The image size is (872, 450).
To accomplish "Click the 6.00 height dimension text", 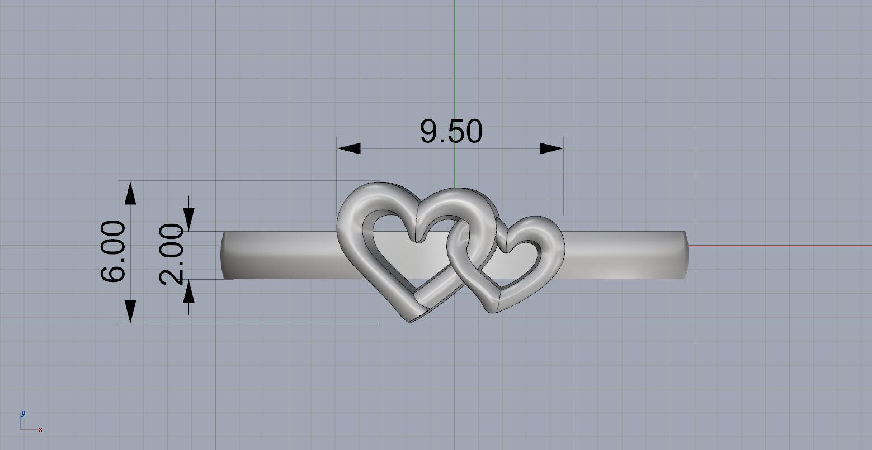I will 112,251.
